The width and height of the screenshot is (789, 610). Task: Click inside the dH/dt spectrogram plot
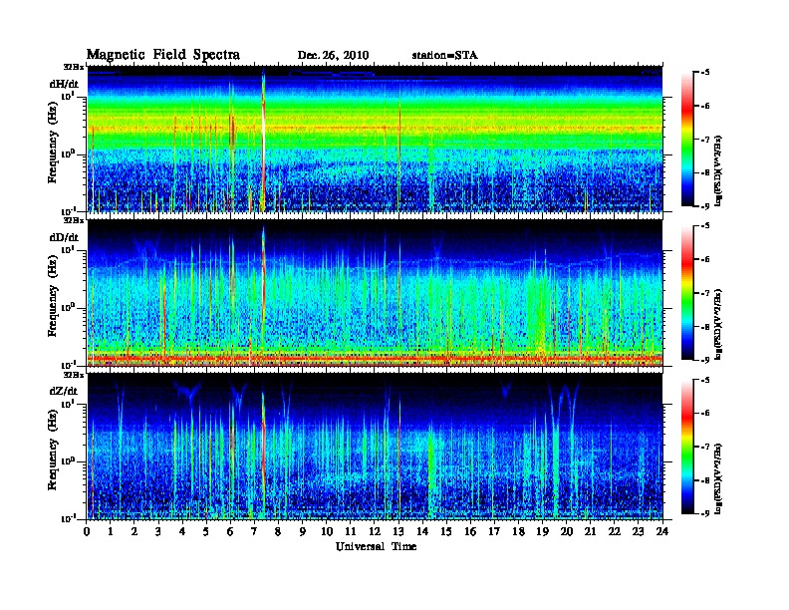tap(375, 139)
